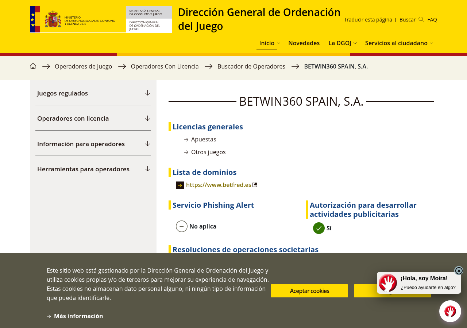The width and height of the screenshot is (467, 328).
Task: Click the external link icon beside betfred.es
Action: (255, 185)
